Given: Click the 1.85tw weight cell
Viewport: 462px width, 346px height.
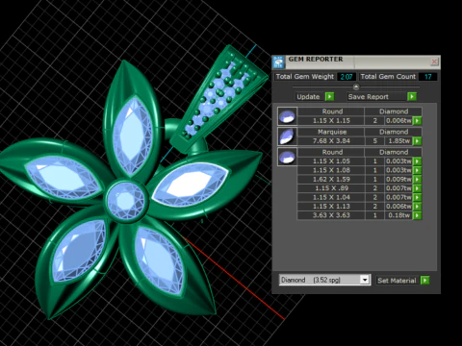Looking at the screenshot, I should pos(398,141).
